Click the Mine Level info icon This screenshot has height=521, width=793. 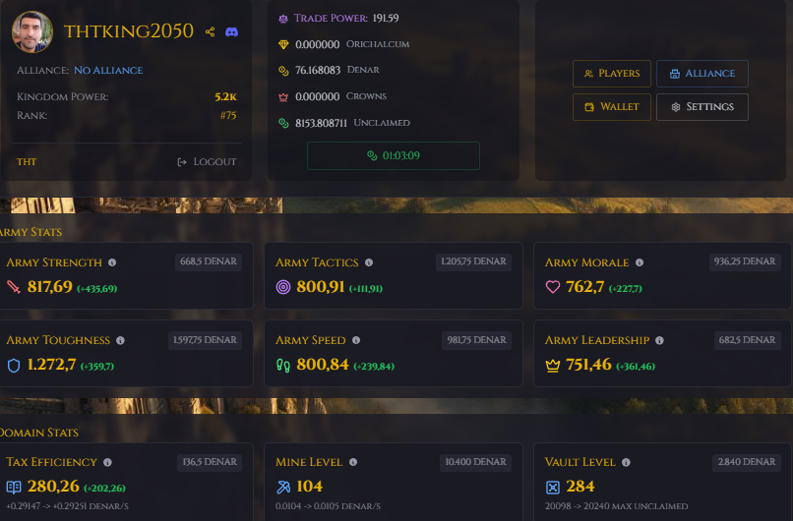click(353, 462)
